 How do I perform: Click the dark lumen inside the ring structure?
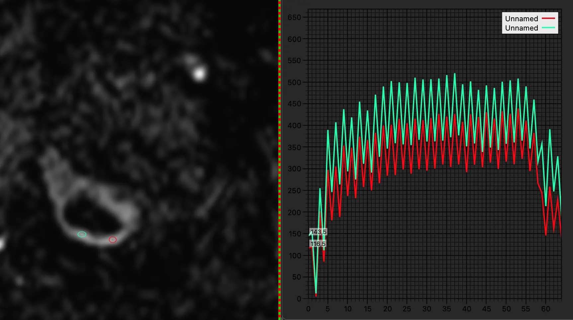[x=90, y=216]
